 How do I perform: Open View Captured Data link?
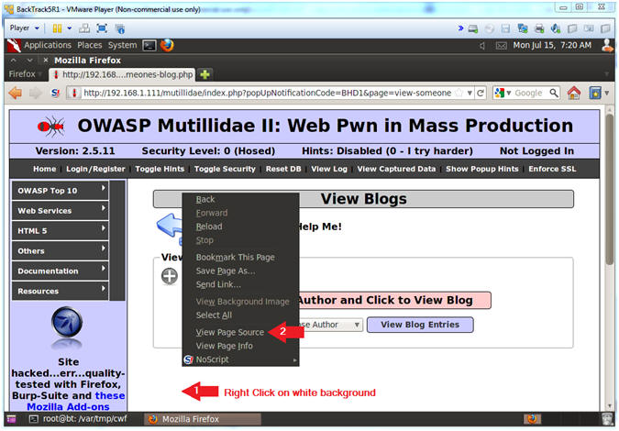[396, 169]
